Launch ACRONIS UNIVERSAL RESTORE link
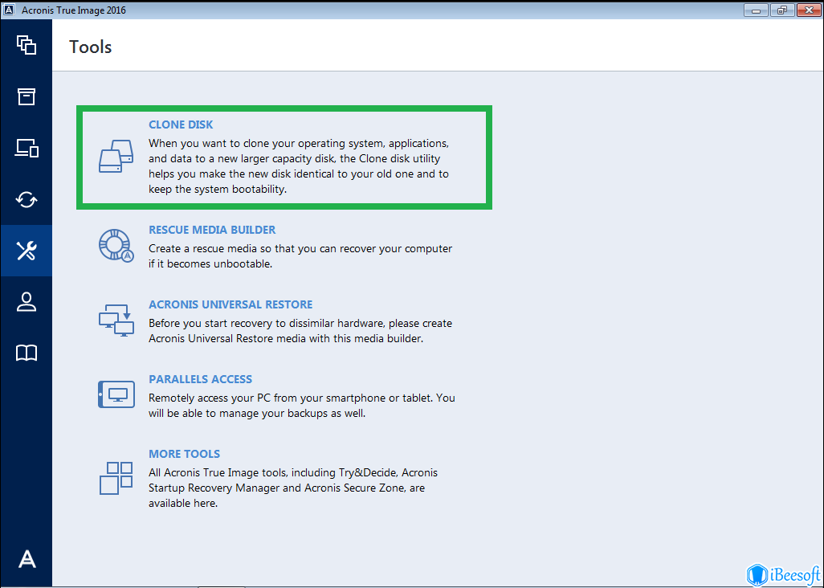 pos(230,304)
